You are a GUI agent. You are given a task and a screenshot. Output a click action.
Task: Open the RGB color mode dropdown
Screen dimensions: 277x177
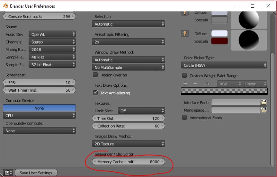tap(229, 84)
